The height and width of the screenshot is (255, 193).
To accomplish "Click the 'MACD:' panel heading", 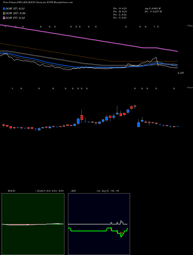I will (12, 191).
